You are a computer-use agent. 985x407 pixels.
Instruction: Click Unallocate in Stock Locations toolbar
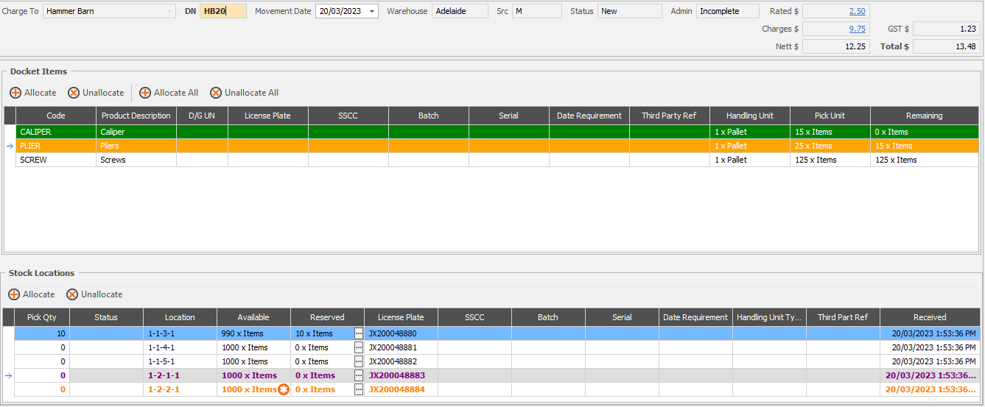tap(94, 294)
